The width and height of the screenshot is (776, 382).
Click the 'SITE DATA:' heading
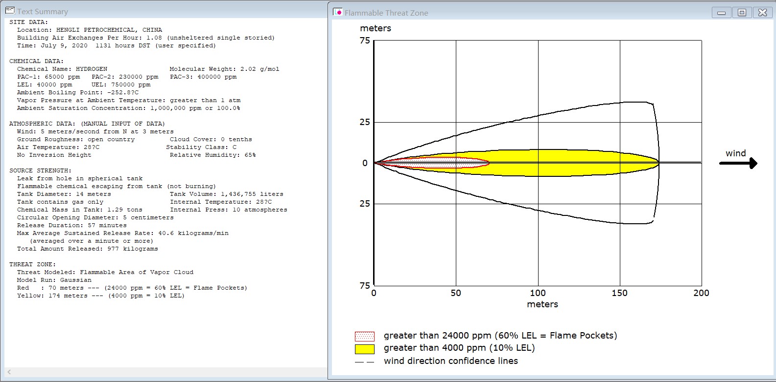(29, 22)
